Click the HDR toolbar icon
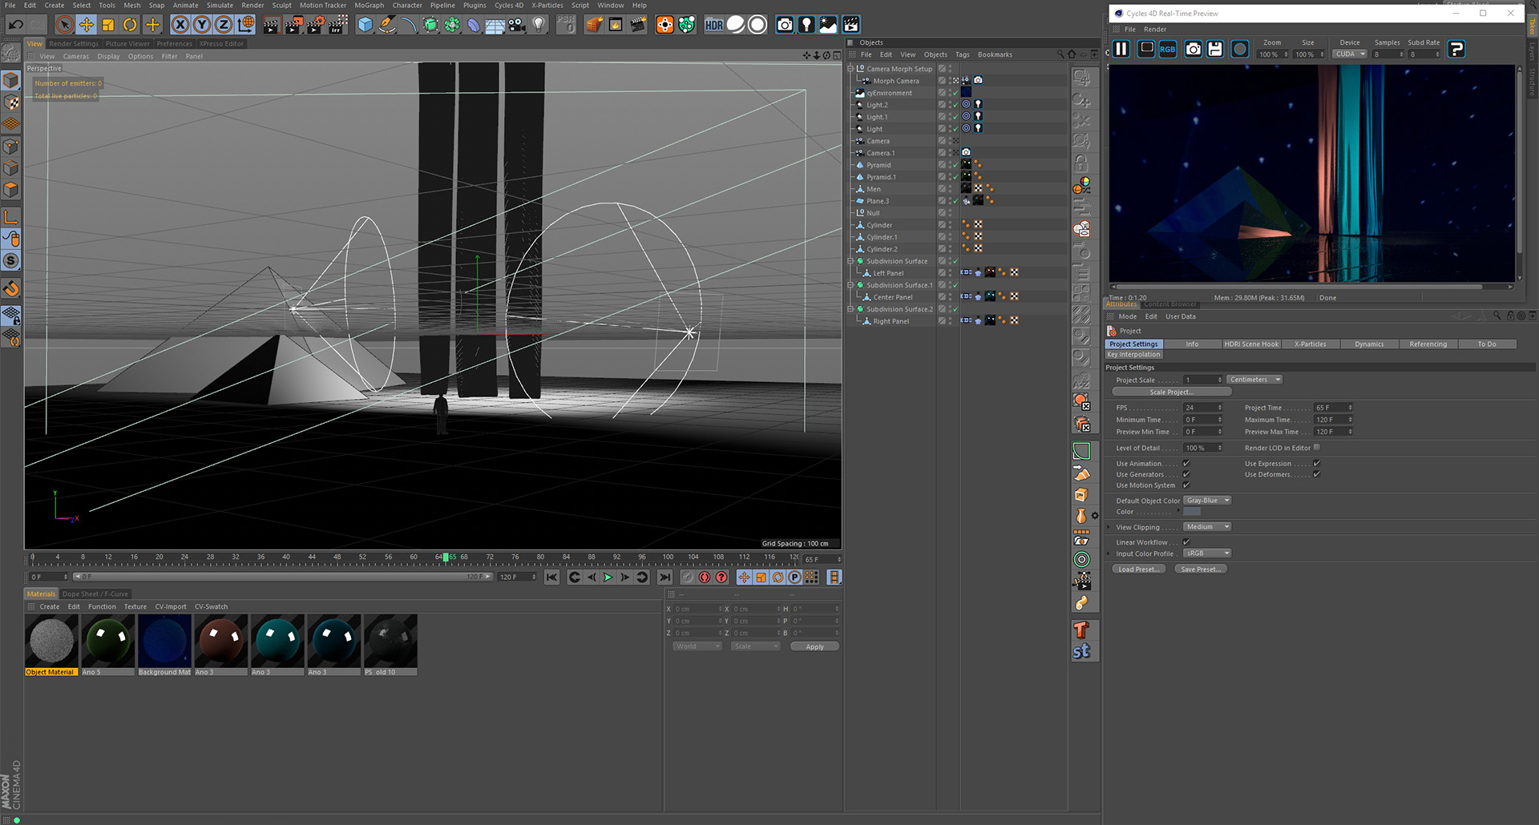1539x825 pixels. point(714,25)
